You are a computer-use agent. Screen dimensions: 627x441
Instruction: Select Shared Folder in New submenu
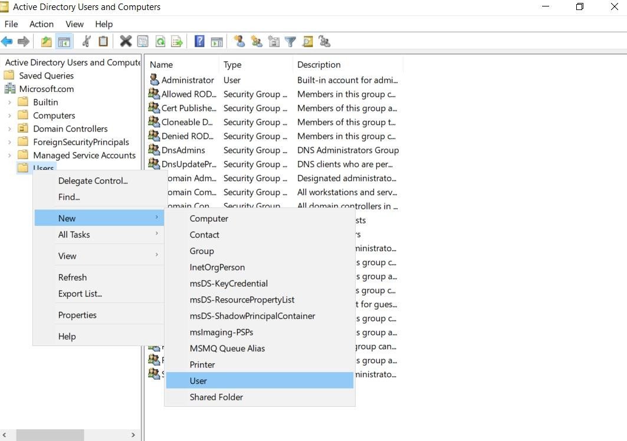(x=260, y=397)
